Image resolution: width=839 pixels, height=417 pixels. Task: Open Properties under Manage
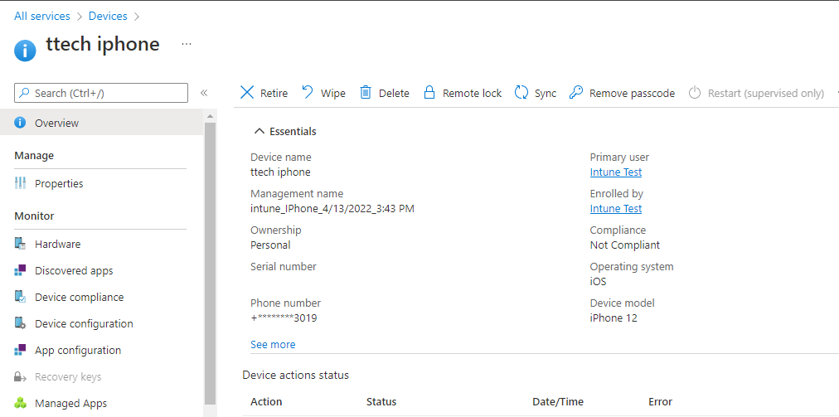pos(59,184)
